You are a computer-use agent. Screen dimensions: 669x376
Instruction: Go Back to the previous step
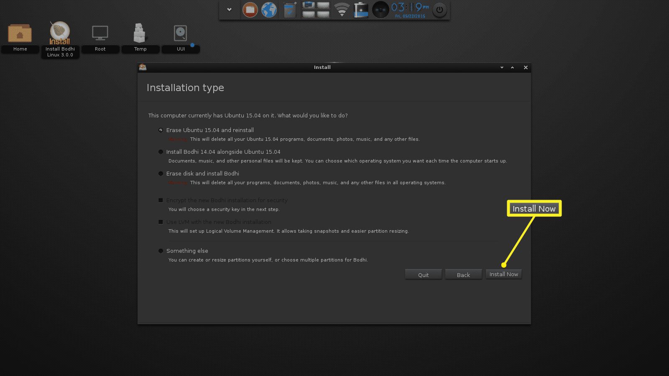(x=463, y=274)
